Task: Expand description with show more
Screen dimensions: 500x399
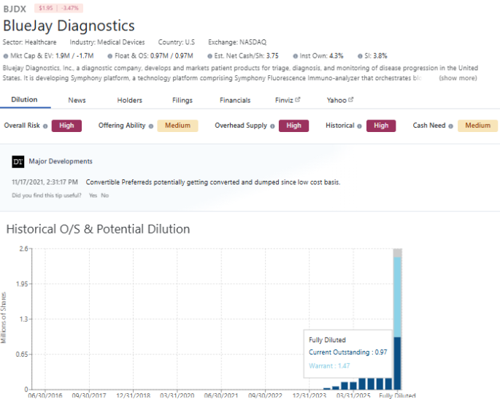Action: click(458, 78)
